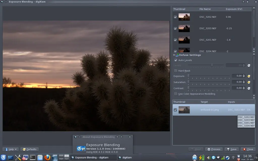This screenshot has height=161, width=258.
Task: Click the Levels reset icon
Action: coord(249,65)
